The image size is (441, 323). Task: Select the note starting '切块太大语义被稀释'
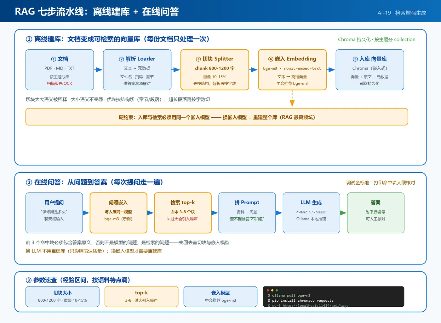tap(118, 99)
